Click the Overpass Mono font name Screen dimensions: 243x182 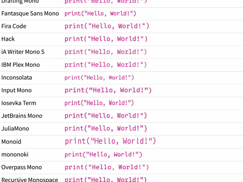click(x=22, y=167)
